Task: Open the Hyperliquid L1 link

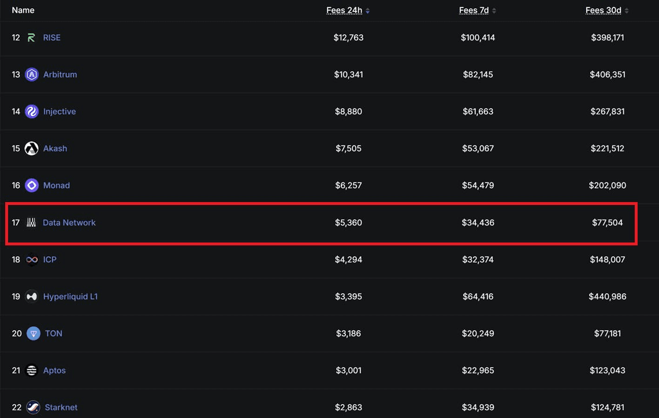Action: coord(70,297)
